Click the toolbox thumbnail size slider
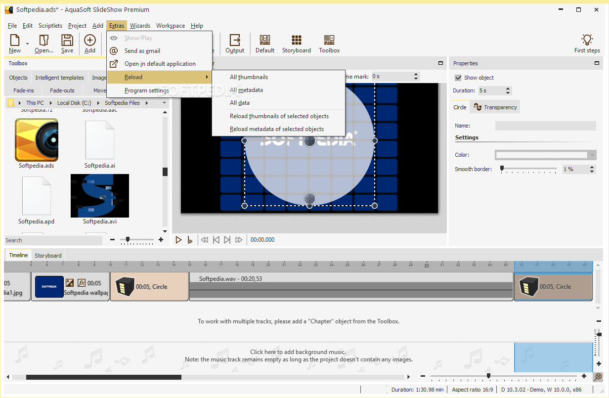Screen dimensions: 609x398 137,240
